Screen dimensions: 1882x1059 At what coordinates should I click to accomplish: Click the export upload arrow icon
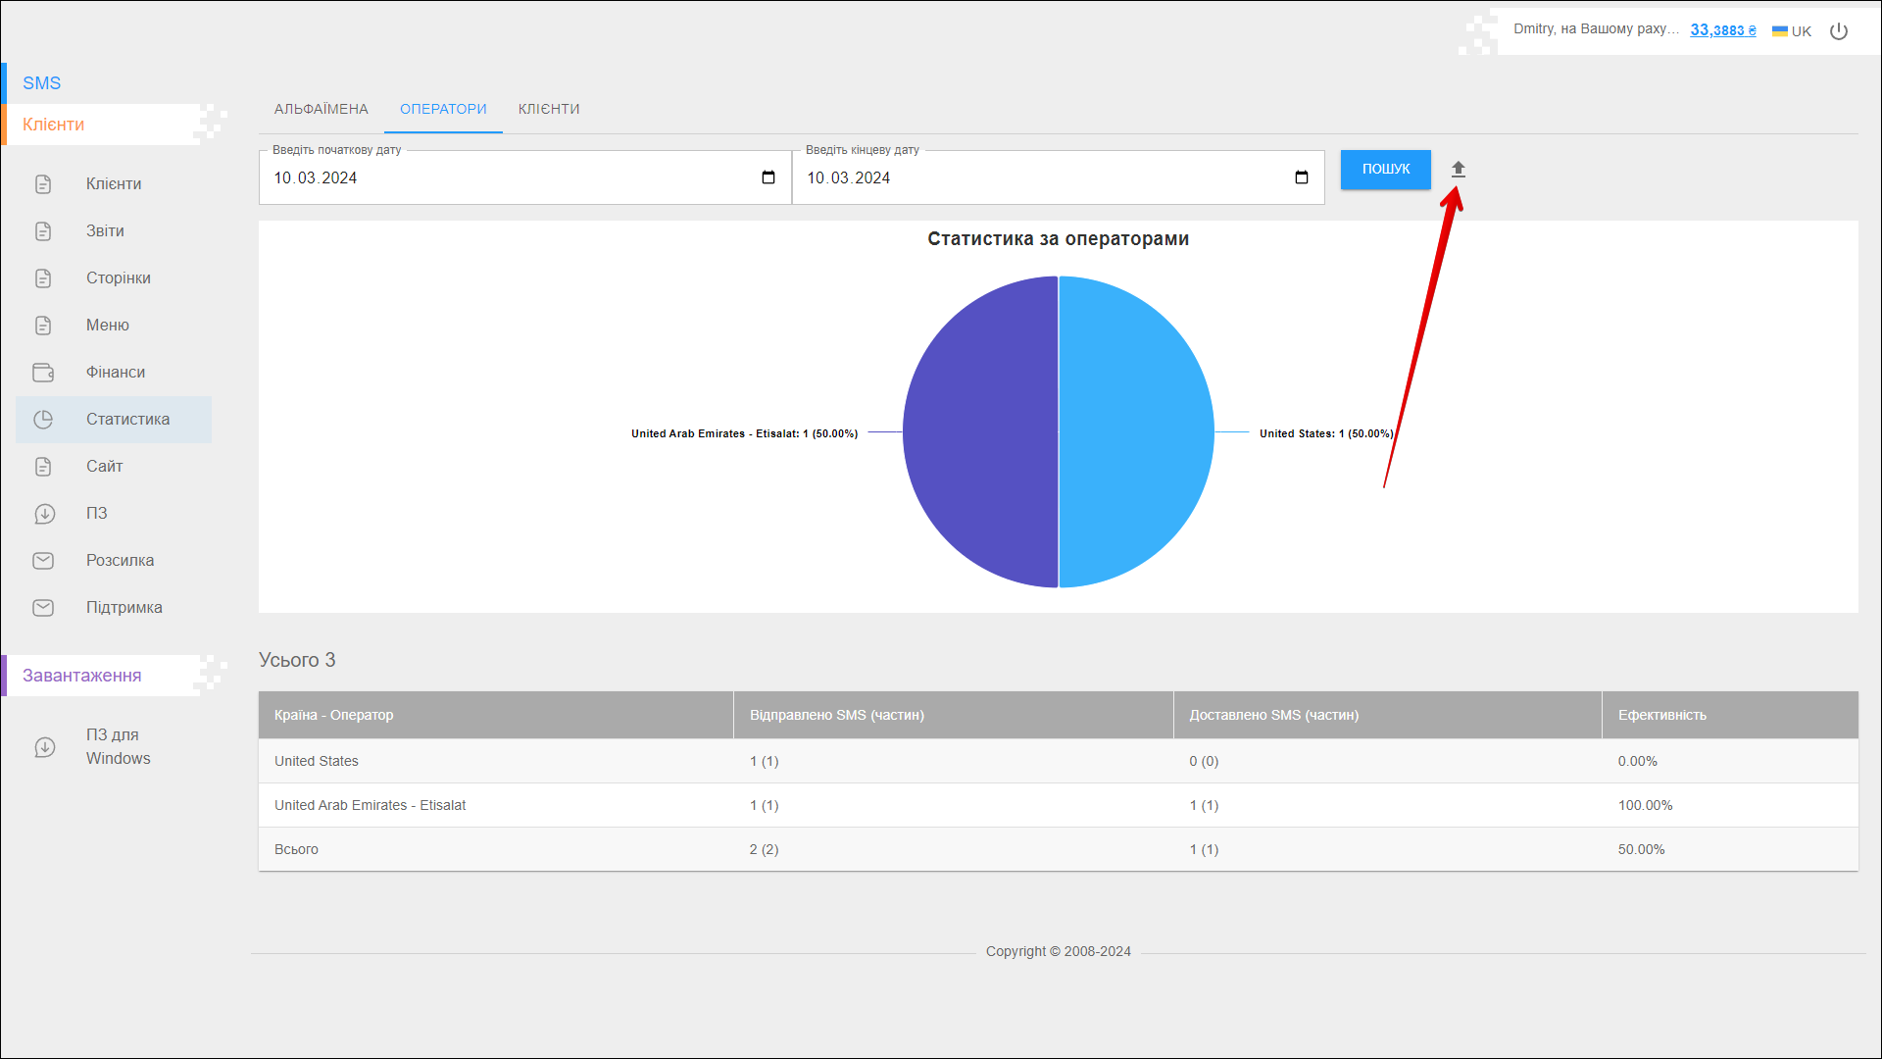pyautogui.click(x=1458, y=170)
